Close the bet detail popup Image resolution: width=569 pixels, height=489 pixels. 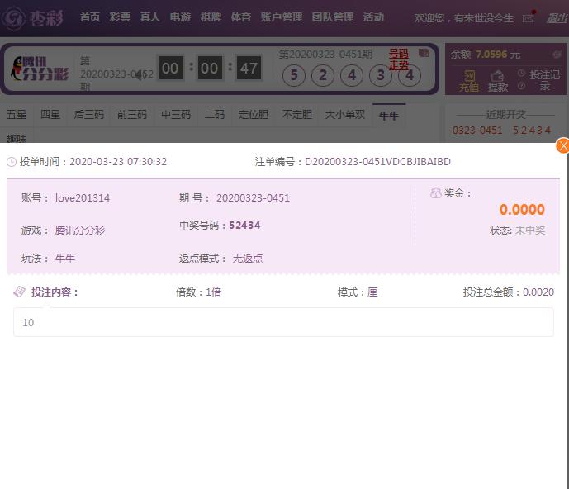[563, 145]
